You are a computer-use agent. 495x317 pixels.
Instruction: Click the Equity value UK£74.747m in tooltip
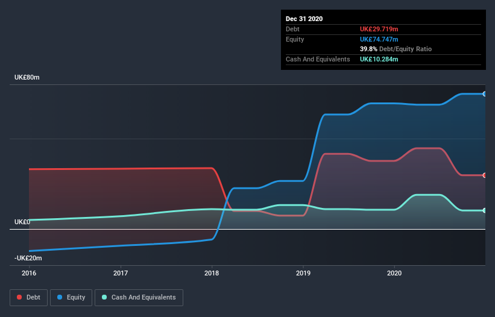coord(379,39)
